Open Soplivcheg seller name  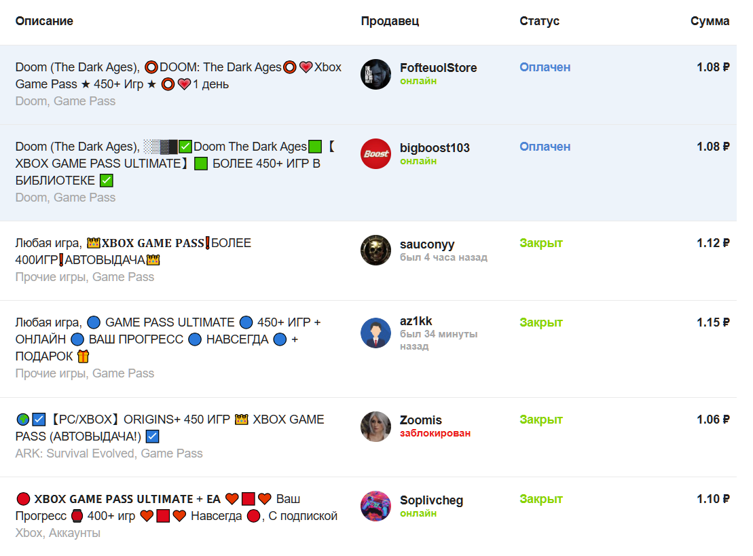pyautogui.click(x=431, y=500)
